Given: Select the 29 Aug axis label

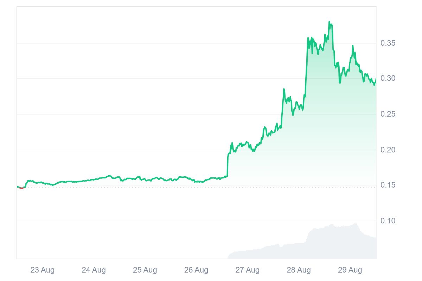Looking at the screenshot, I should coord(350,270).
